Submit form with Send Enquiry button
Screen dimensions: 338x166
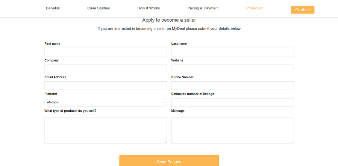tap(169, 162)
